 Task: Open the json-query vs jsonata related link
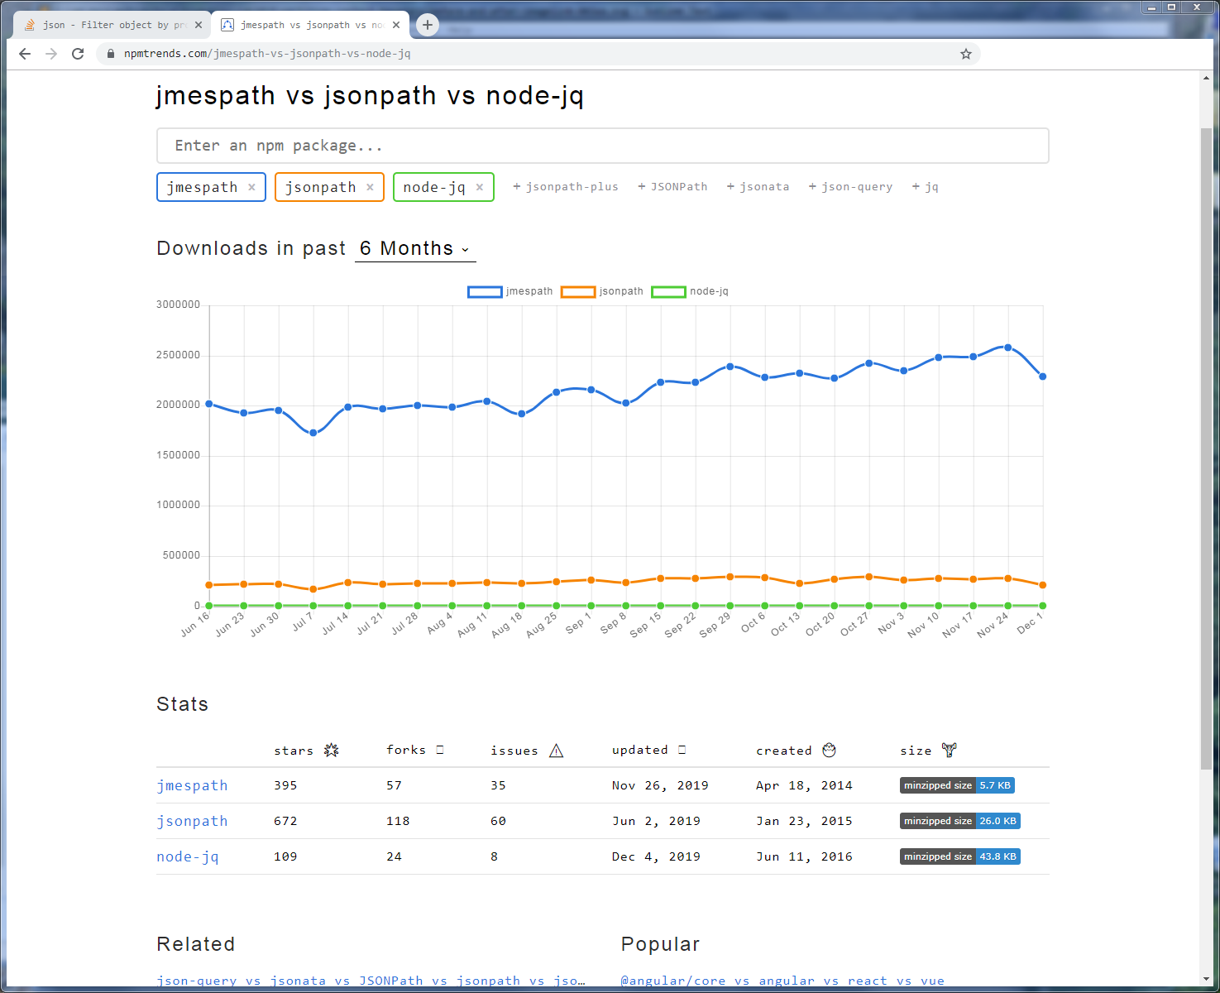(x=371, y=981)
